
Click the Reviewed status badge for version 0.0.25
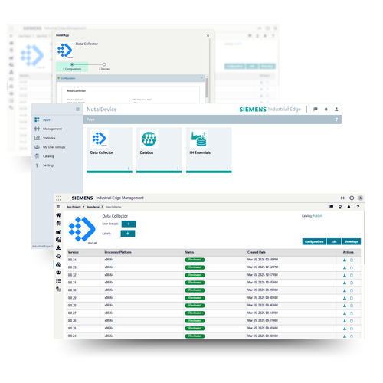pyautogui.click(x=195, y=329)
